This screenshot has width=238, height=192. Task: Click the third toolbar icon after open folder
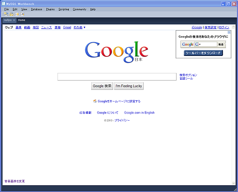[x=17, y=14]
